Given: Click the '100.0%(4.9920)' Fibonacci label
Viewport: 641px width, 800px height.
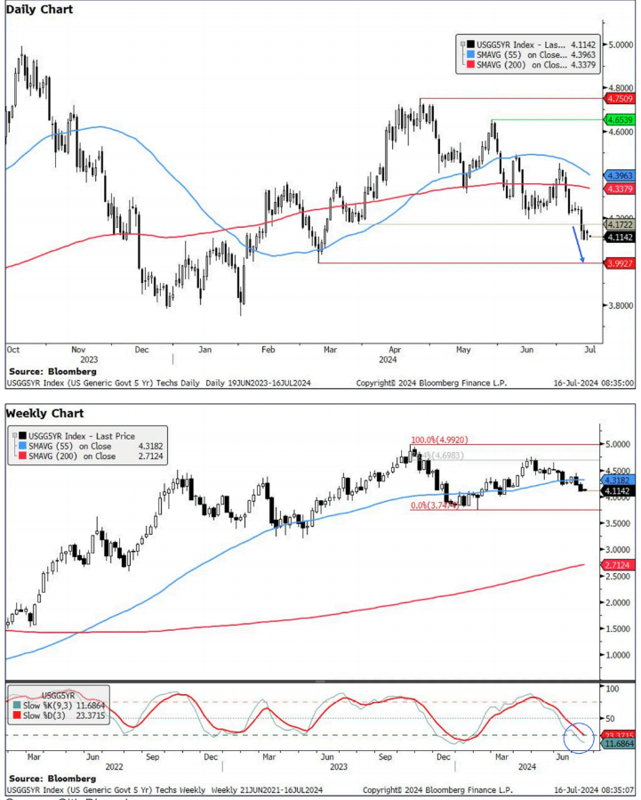Looking at the screenshot, I should click(x=439, y=440).
